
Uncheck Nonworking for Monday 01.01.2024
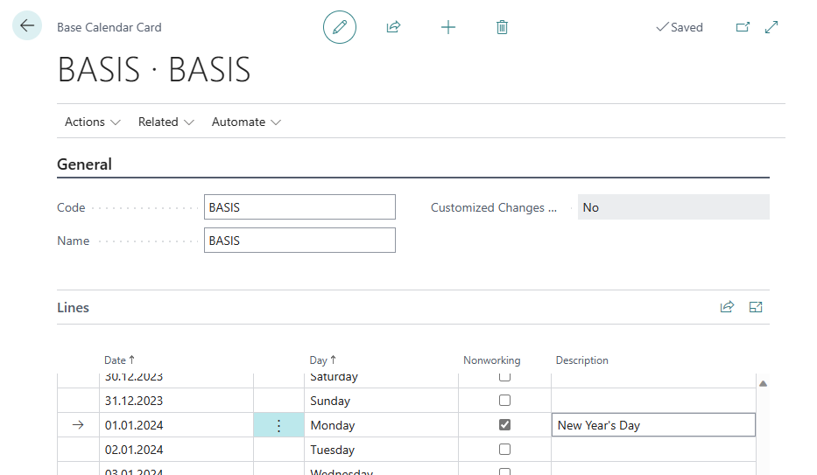coord(504,425)
